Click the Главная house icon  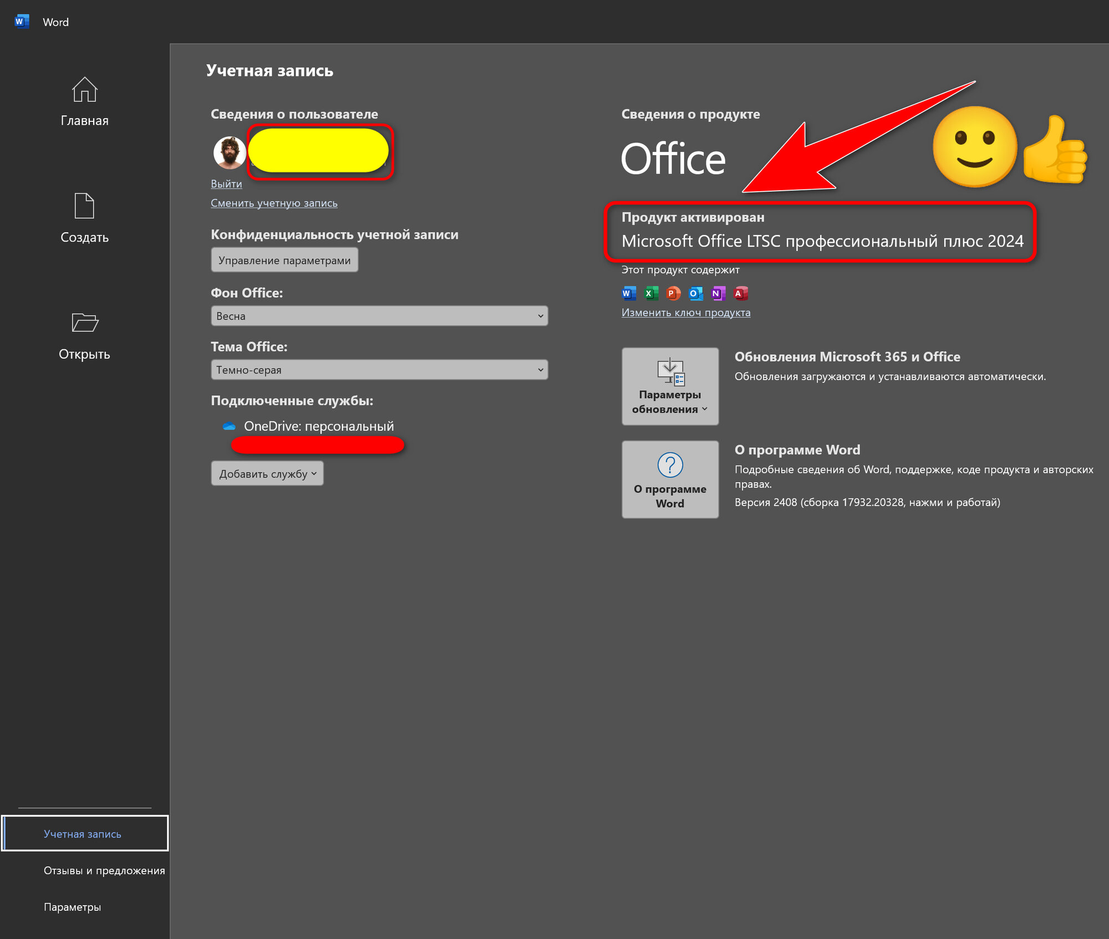pyautogui.click(x=85, y=89)
